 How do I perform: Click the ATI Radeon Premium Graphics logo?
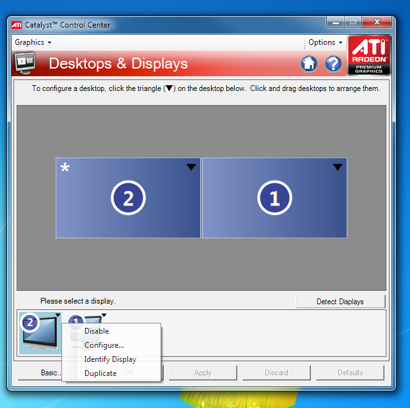click(x=369, y=56)
